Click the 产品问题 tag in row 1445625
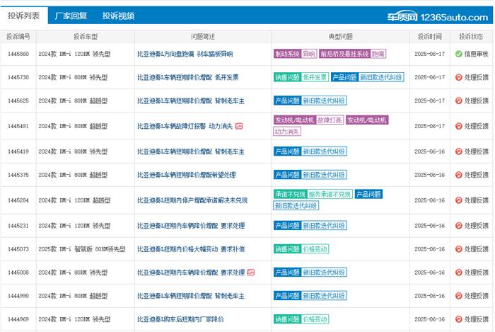The height and width of the screenshot is (332, 495). (x=287, y=101)
